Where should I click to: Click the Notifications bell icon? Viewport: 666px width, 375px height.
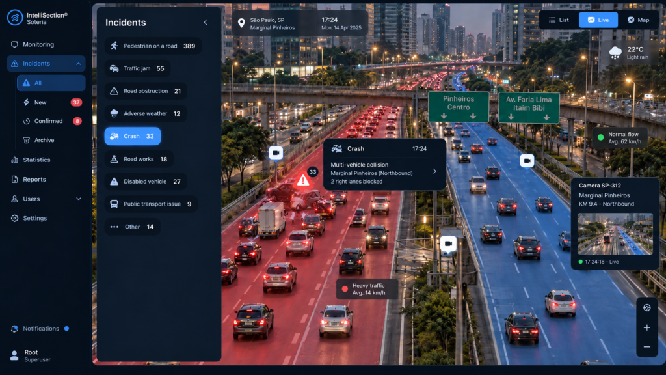[x=14, y=329]
